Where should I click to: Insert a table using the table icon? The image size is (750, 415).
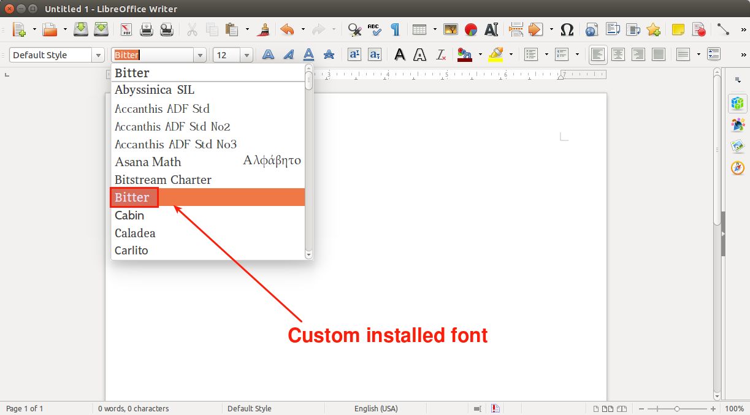pos(419,29)
